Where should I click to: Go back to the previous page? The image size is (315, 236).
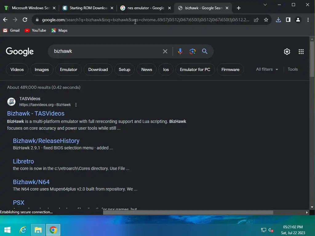tap(5, 20)
